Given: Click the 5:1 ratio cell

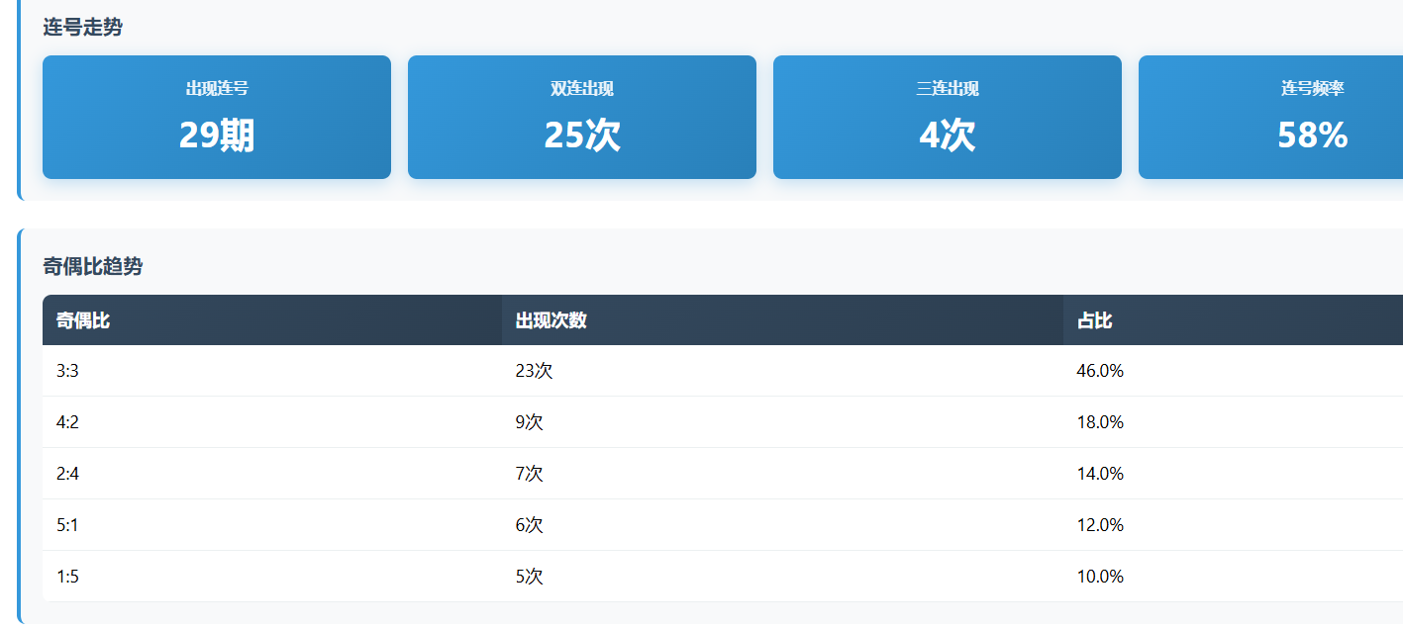Looking at the screenshot, I should [67, 525].
